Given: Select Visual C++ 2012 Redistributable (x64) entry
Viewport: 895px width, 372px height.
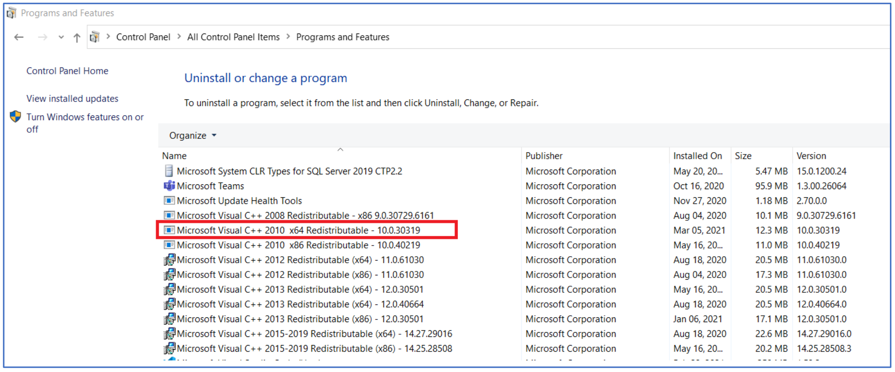Looking at the screenshot, I should [x=300, y=260].
